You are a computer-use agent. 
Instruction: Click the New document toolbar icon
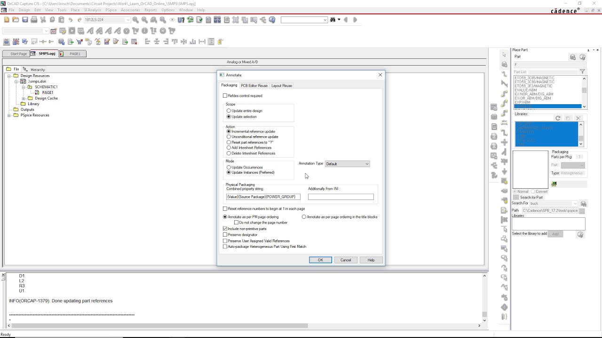tap(7, 20)
